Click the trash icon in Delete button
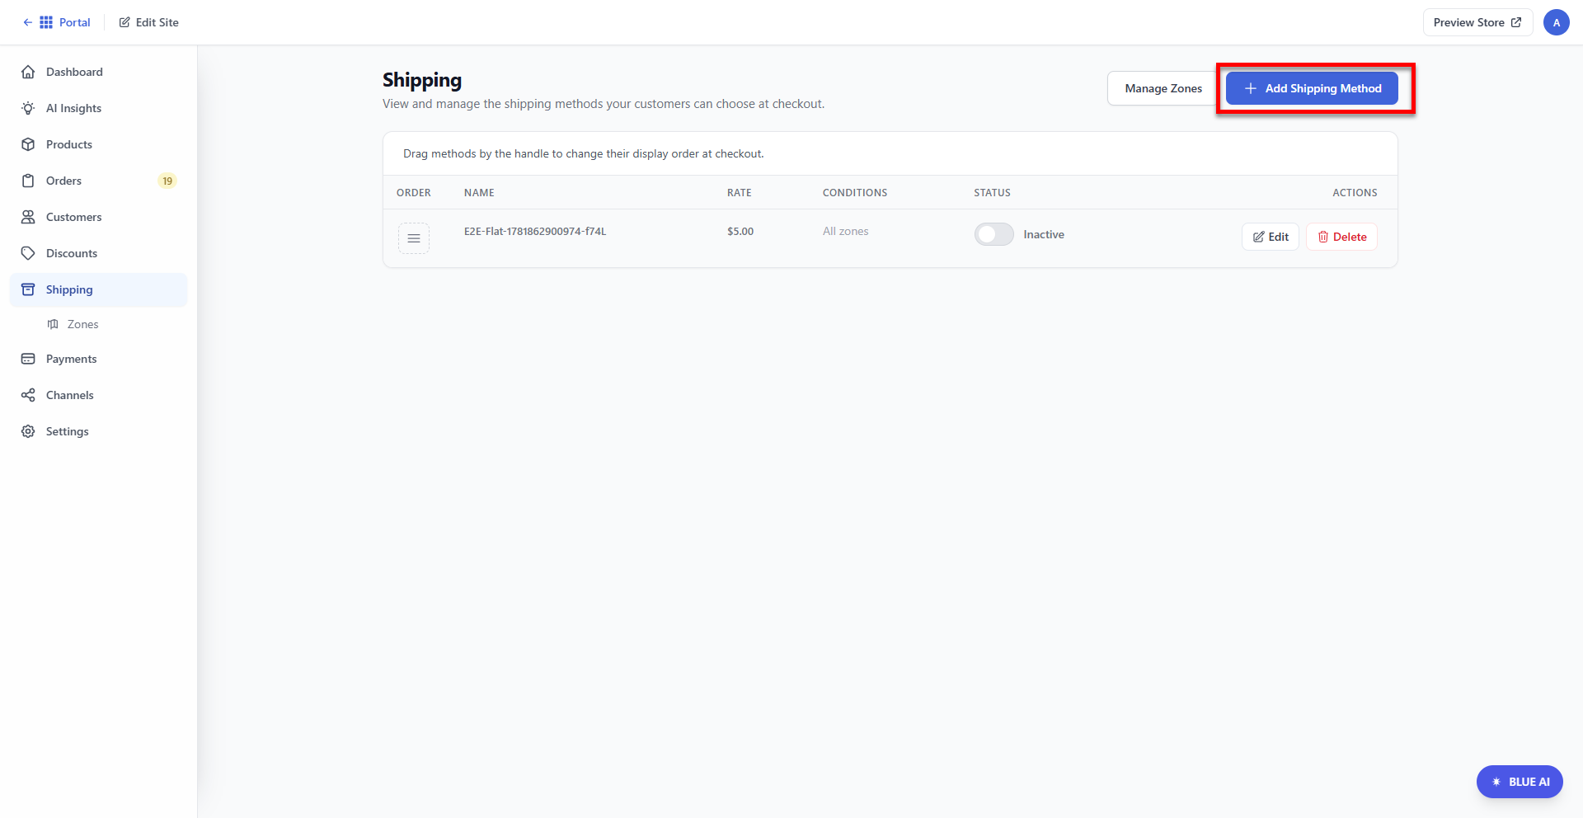This screenshot has width=1583, height=818. click(x=1323, y=237)
